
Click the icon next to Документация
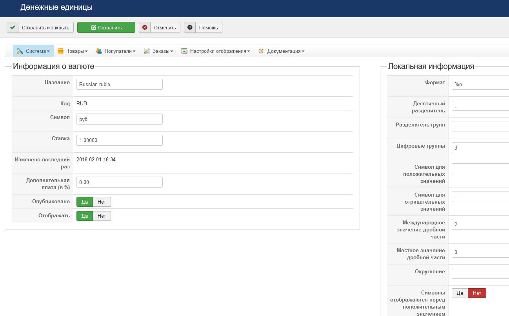click(x=261, y=51)
